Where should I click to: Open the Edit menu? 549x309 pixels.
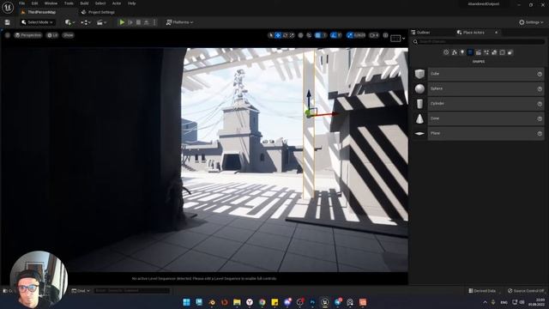coord(34,3)
